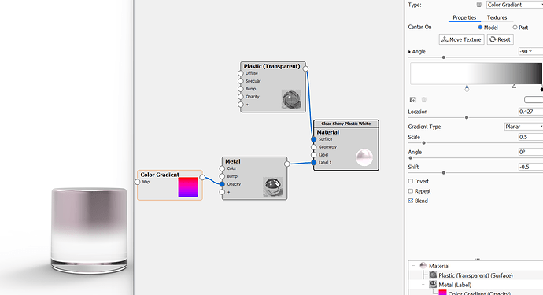The image size is (543, 295).
Task: Click the Metal node sphere preview
Action: (273, 187)
